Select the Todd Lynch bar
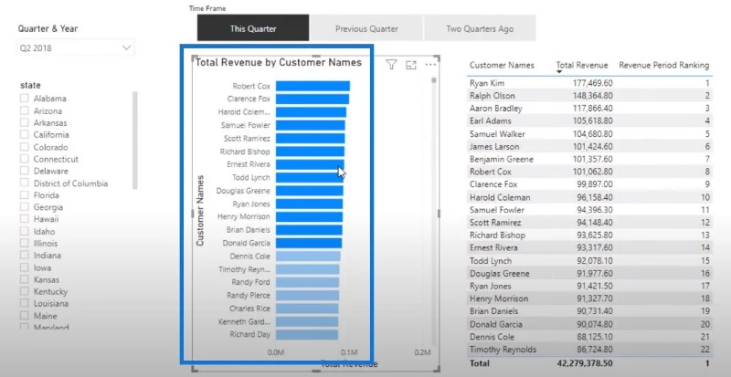 click(x=310, y=178)
